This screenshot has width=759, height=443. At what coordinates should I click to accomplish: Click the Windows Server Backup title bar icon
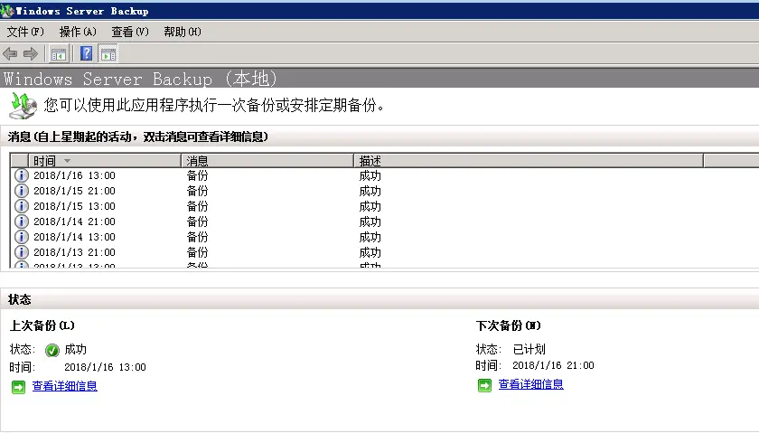pos(7,10)
